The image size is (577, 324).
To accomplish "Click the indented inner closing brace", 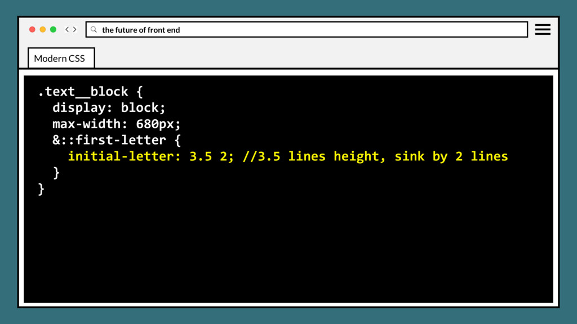I will [x=56, y=172].
